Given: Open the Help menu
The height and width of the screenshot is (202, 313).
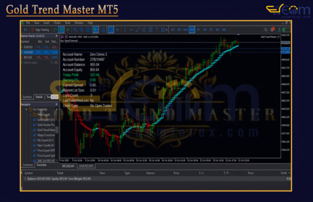Looking at the screenshot, I should pos(90,23).
